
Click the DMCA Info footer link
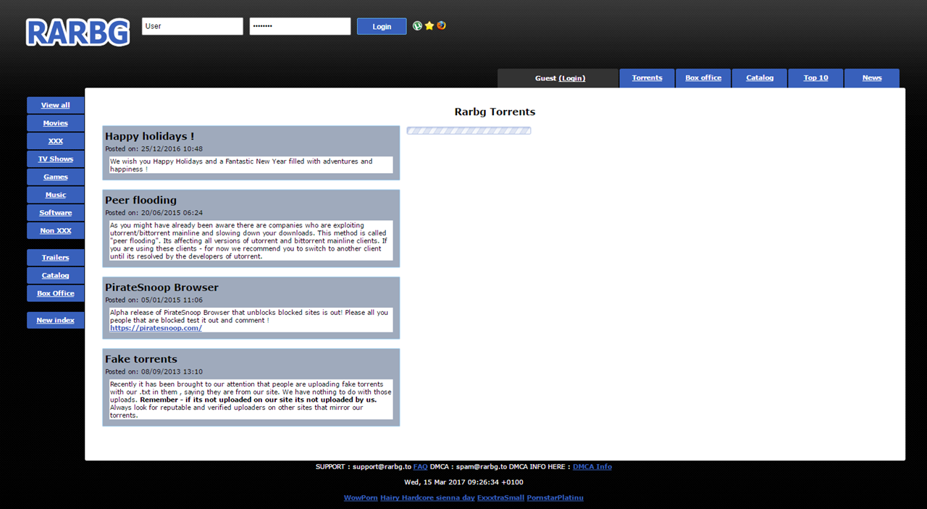coord(592,467)
